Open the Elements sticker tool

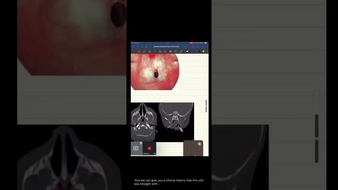(160, 51)
